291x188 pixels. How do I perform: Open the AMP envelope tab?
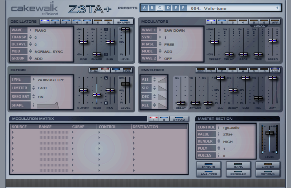click(x=275, y=70)
